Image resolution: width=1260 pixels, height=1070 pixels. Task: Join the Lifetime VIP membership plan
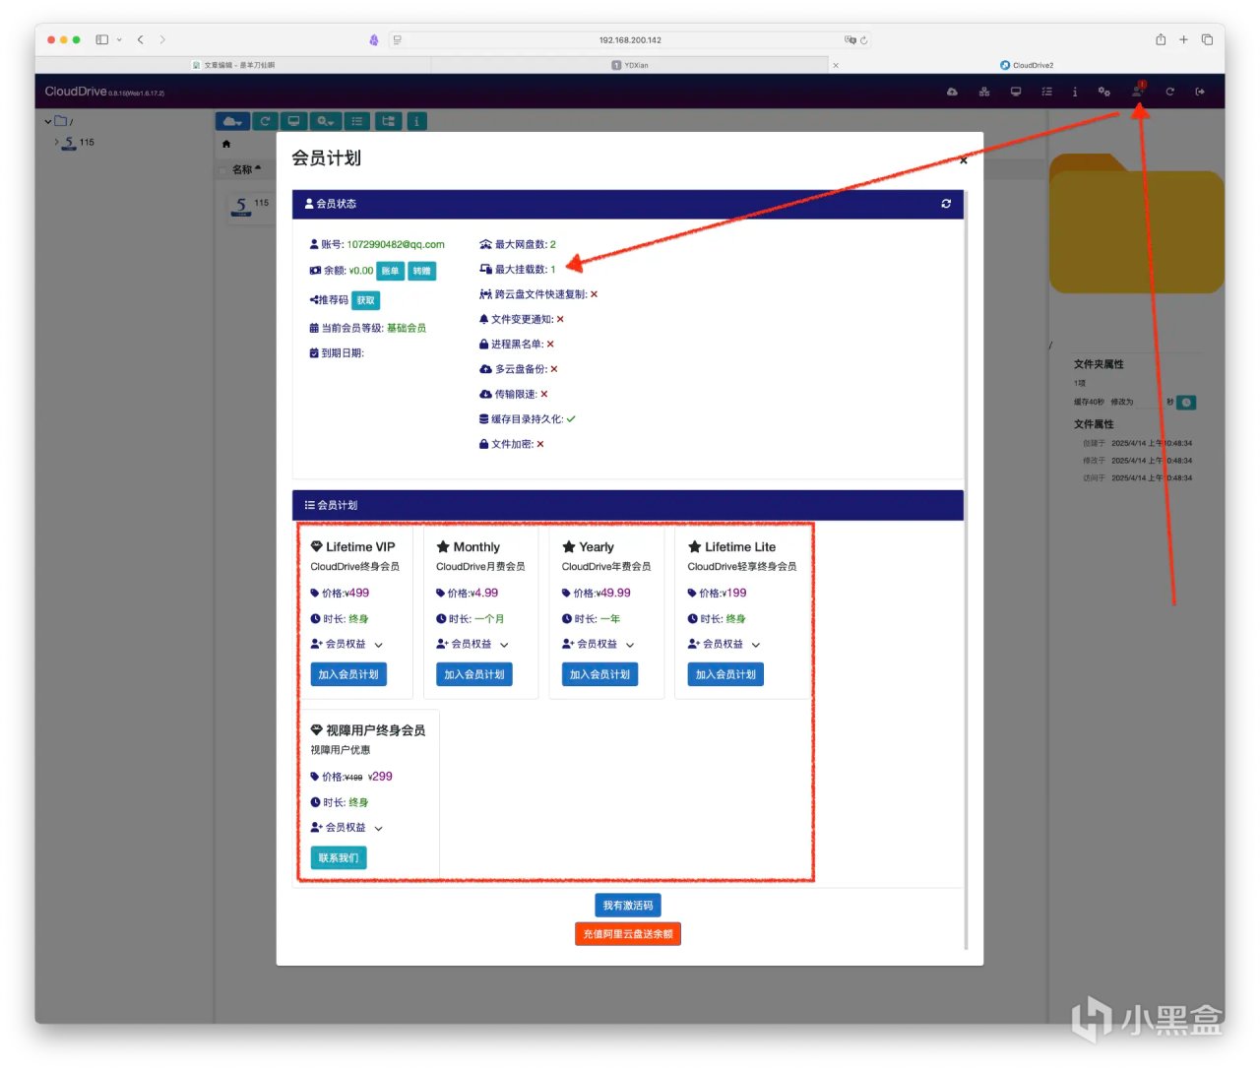tap(348, 674)
